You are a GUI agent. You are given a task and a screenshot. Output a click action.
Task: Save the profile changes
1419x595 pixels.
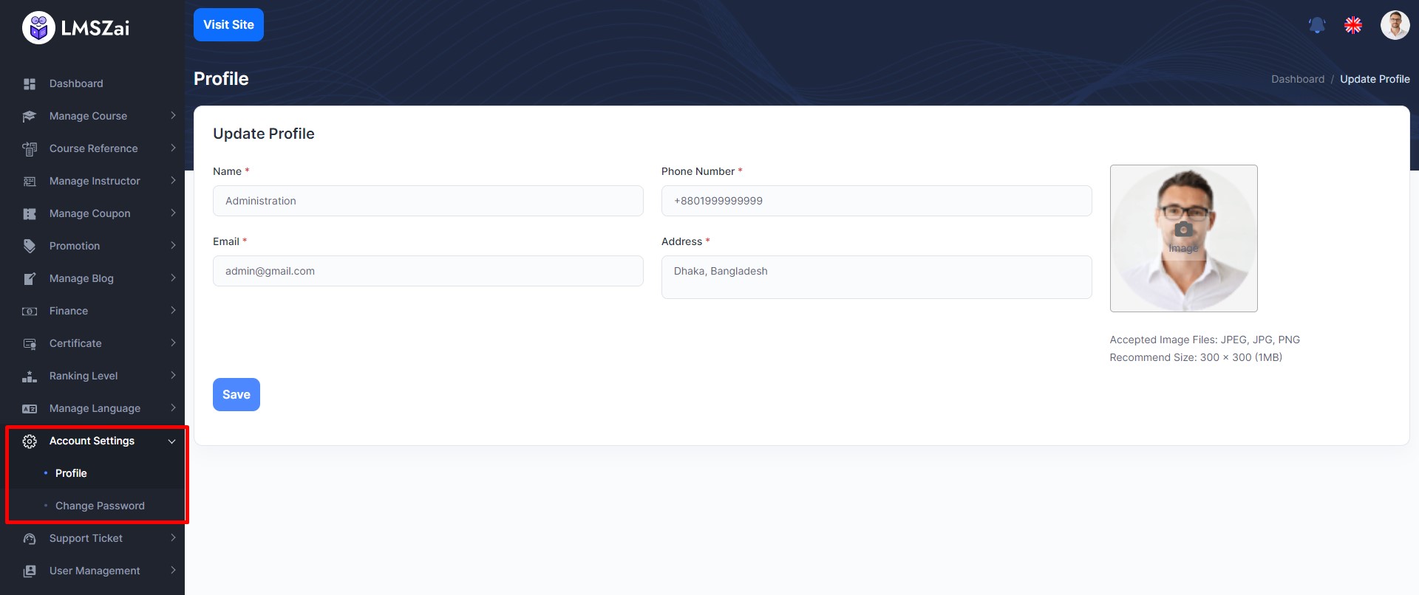pos(236,394)
